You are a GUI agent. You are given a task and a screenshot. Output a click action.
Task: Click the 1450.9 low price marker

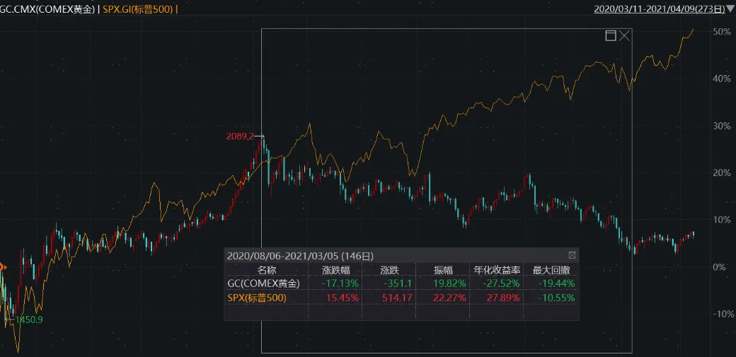(x=28, y=320)
